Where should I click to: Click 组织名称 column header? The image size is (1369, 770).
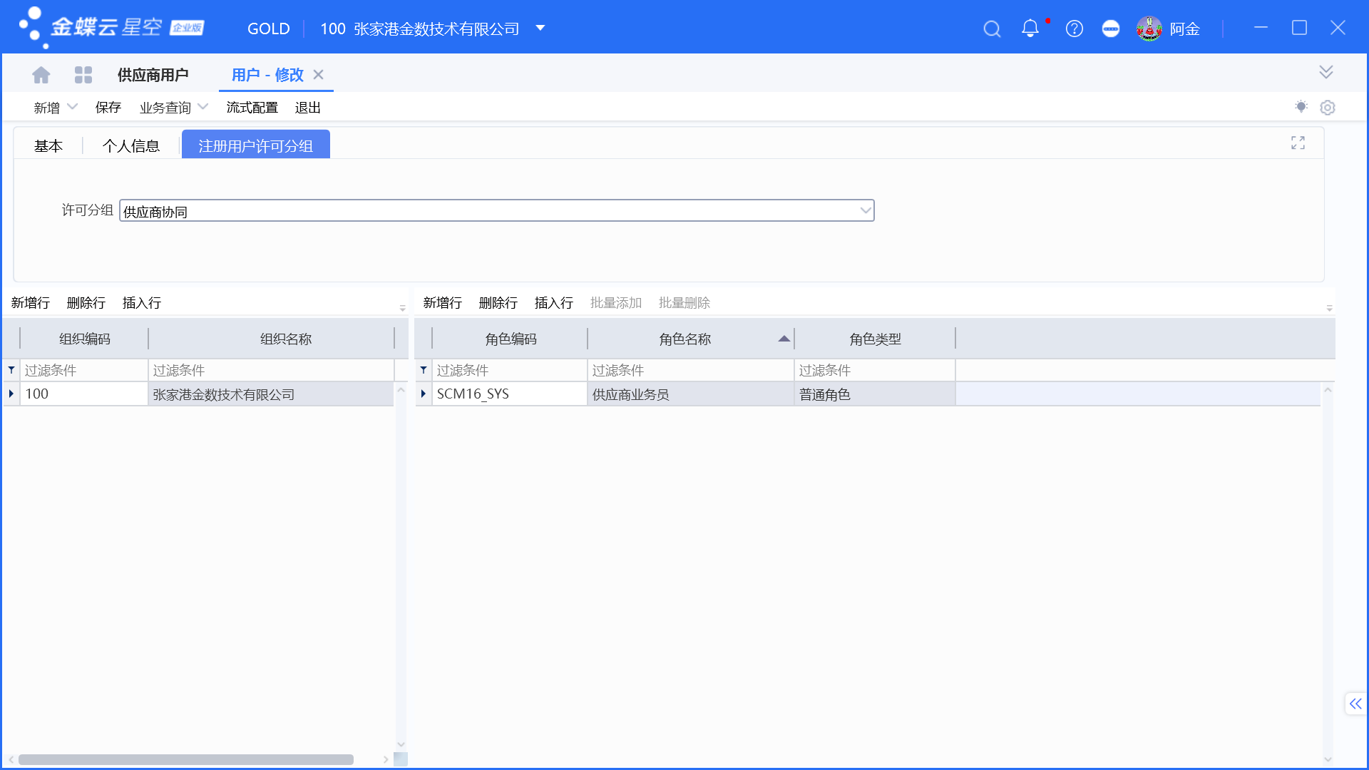coord(271,339)
